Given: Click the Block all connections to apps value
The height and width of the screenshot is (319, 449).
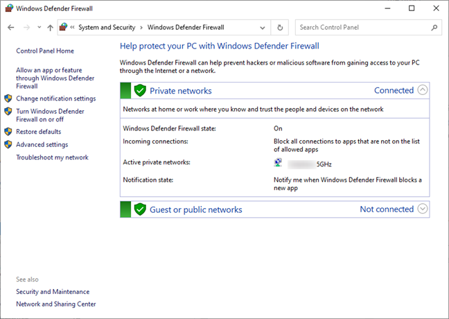Looking at the screenshot, I should click(x=346, y=146).
